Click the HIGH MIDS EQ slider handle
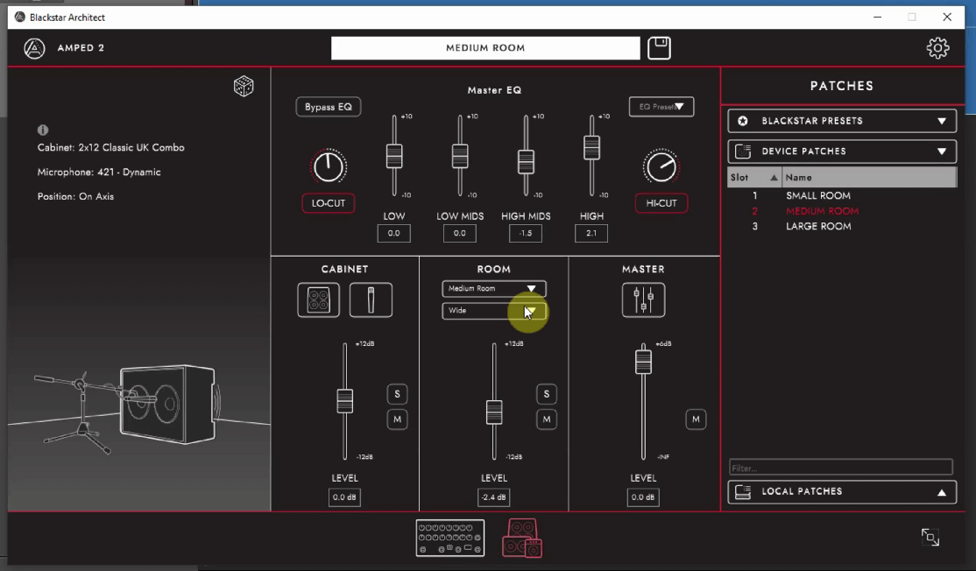This screenshot has width=976, height=571. click(526, 161)
